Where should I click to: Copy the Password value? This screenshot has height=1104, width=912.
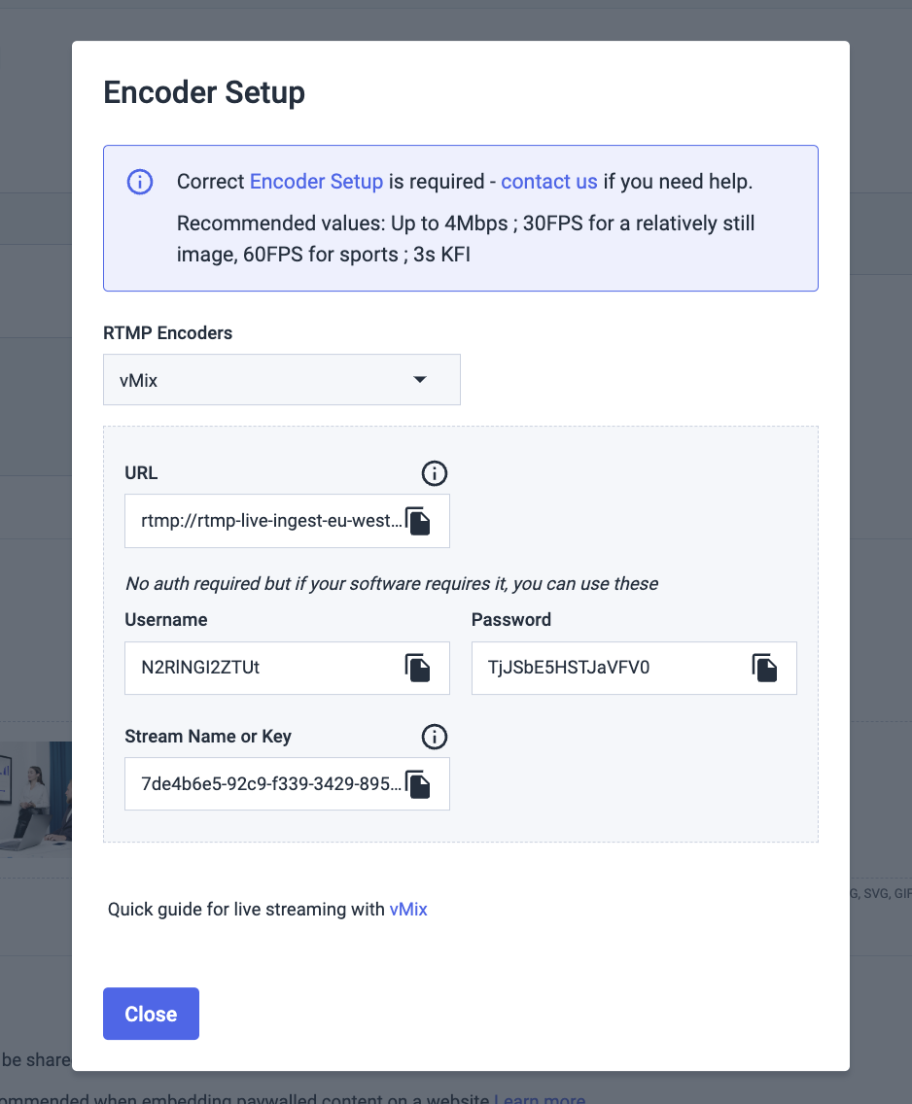[764, 668]
